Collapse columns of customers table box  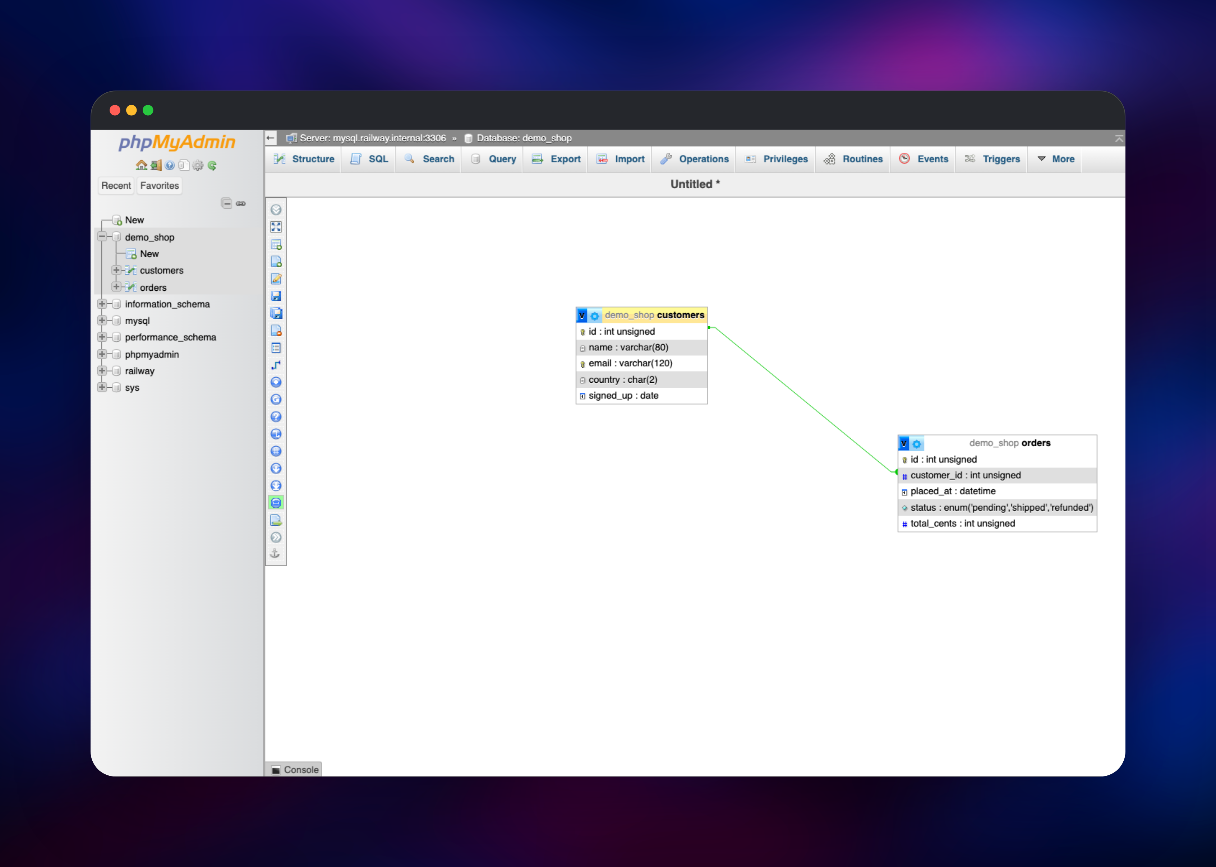[582, 315]
